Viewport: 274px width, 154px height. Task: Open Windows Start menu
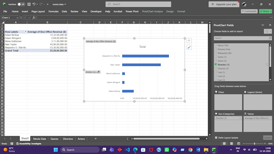coord(56,150)
